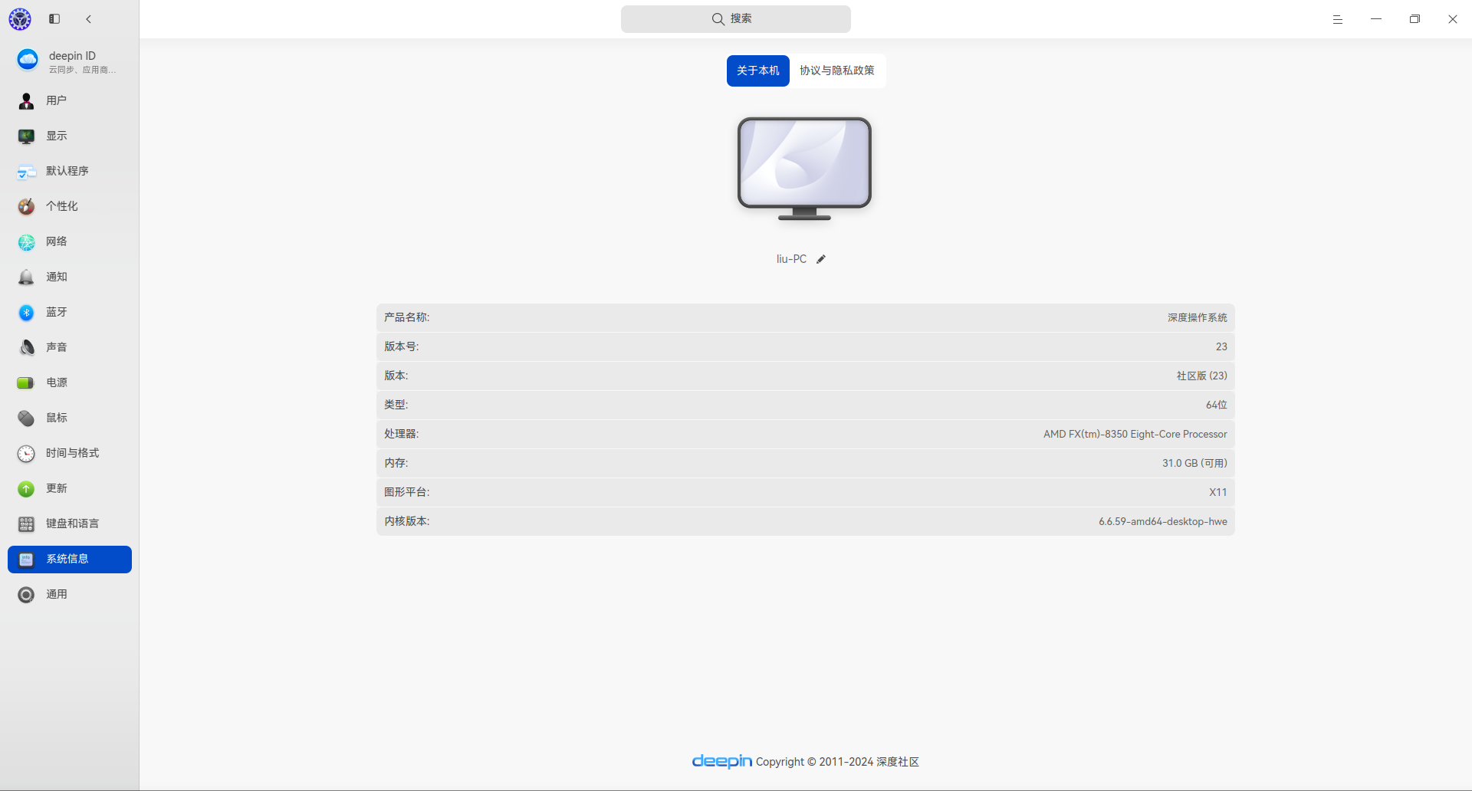The height and width of the screenshot is (791, 1472).
Task: Open 蓝牙 Bluetooth settings
Action: point(69,312)
